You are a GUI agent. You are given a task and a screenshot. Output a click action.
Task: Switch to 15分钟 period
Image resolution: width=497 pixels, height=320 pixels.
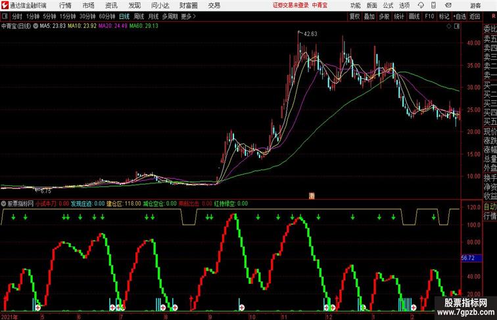(68, 16)
